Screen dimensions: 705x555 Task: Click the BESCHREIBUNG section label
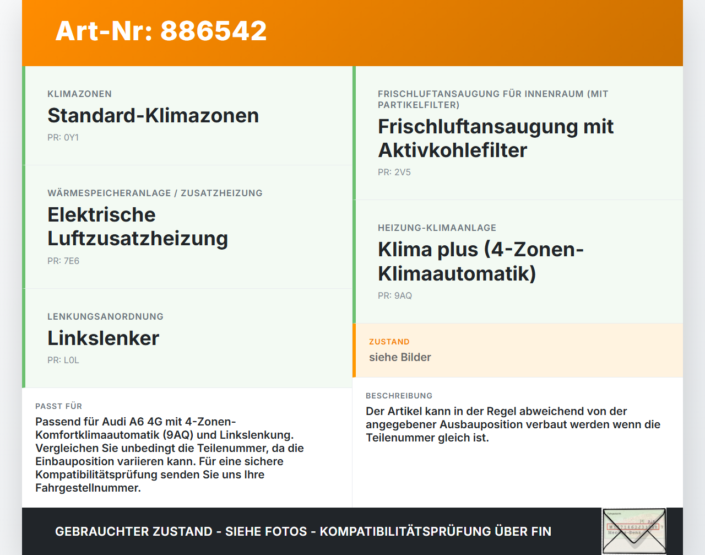point(399,396)
